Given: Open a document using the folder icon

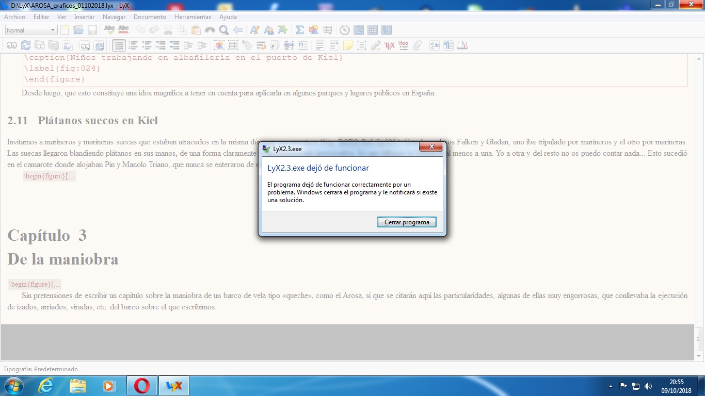Looking at the screenshot, I should pos(78,30).
